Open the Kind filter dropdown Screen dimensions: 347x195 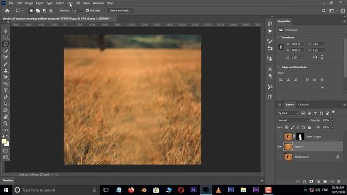[288, 113]
